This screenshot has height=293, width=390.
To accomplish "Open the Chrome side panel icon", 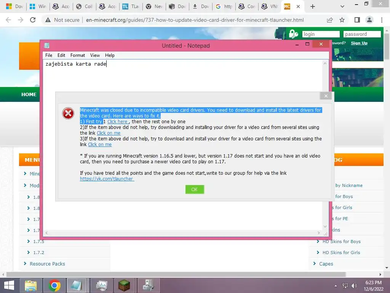I will [357, 20].
